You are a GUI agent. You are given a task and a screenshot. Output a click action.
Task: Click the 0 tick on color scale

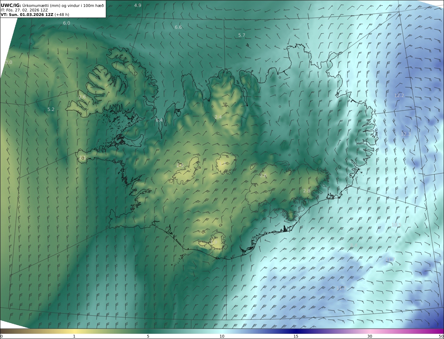click(x=1, y=336)
